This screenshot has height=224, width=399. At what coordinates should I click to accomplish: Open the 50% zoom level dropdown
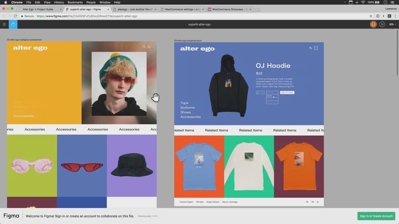pos(392,24)
